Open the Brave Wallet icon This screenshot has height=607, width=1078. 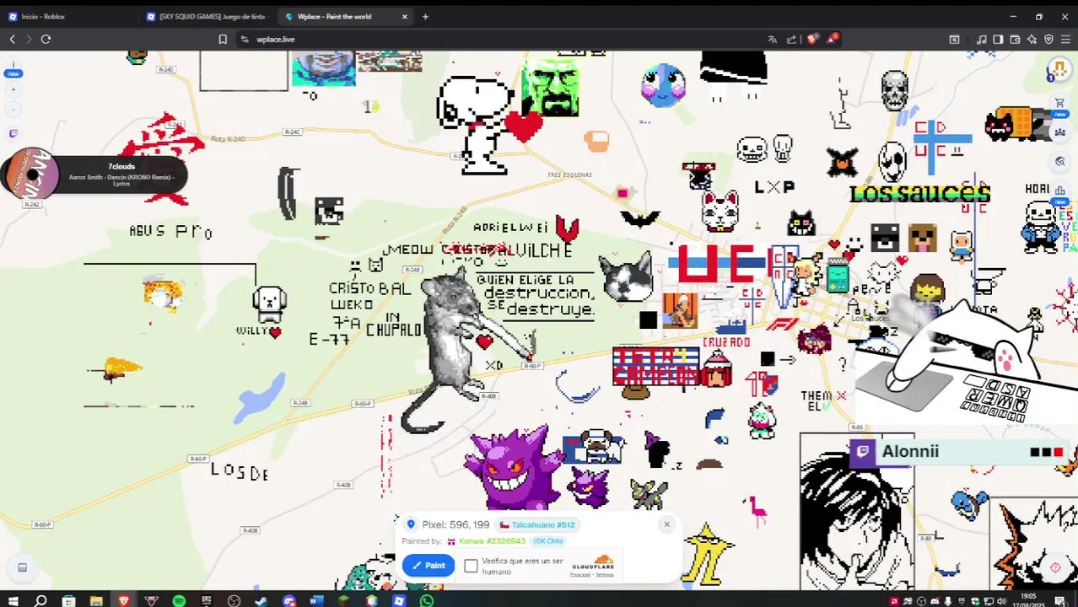tap(1015, 39)
